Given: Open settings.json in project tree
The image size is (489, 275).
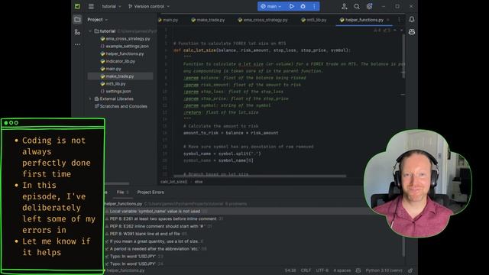Looking at the screenshot, I should (115, 91).
